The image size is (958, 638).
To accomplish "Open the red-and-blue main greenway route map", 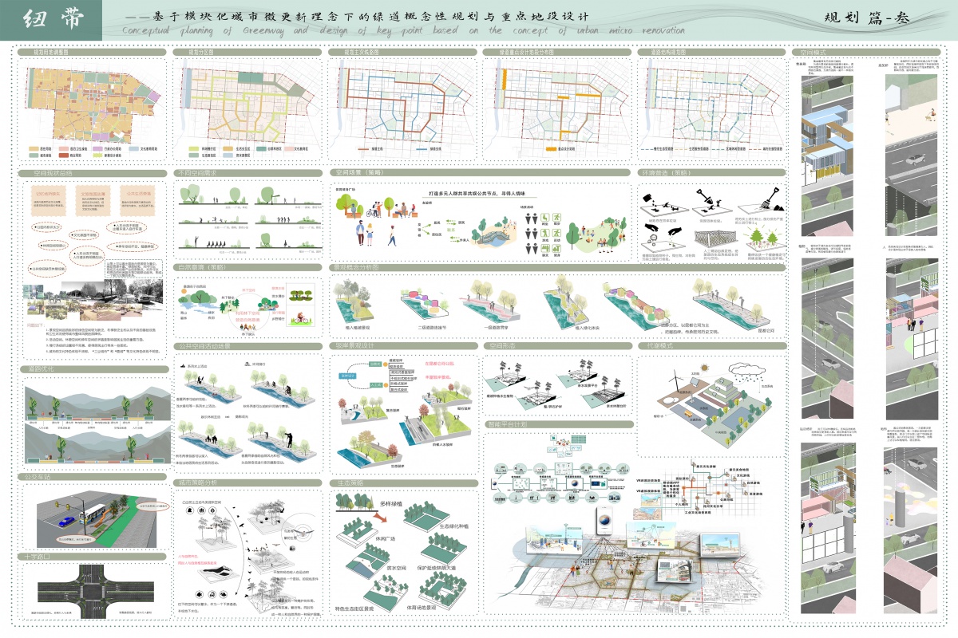I will 402,104.
